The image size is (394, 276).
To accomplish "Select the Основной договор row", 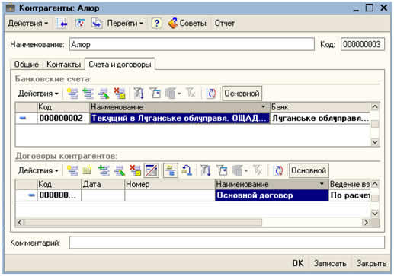I will (271, 195).
